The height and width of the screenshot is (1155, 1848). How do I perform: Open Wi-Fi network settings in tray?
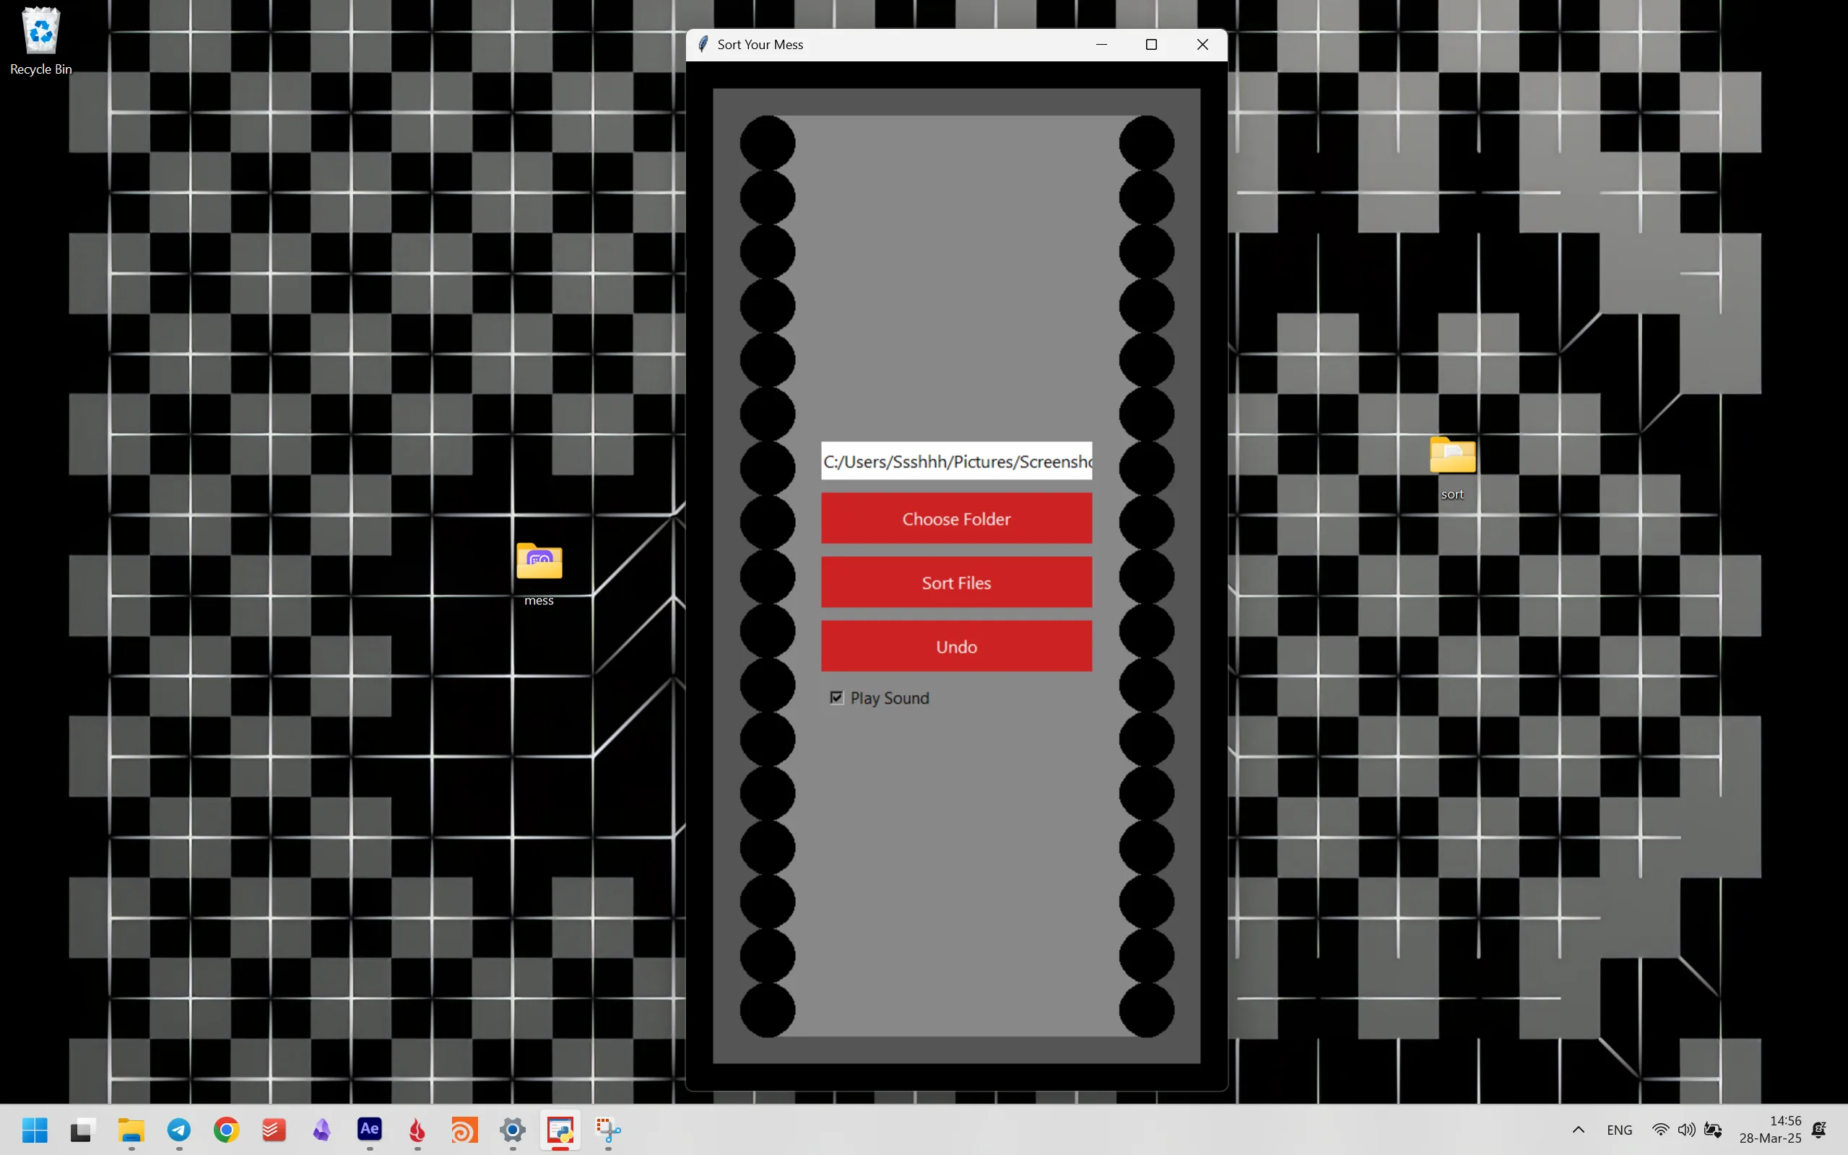[x=1660, y=1130]
